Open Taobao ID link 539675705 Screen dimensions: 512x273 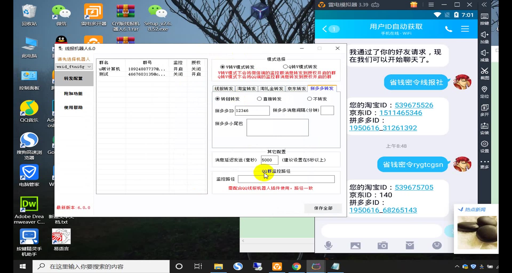pyautogui.click(x=414, y=187)
